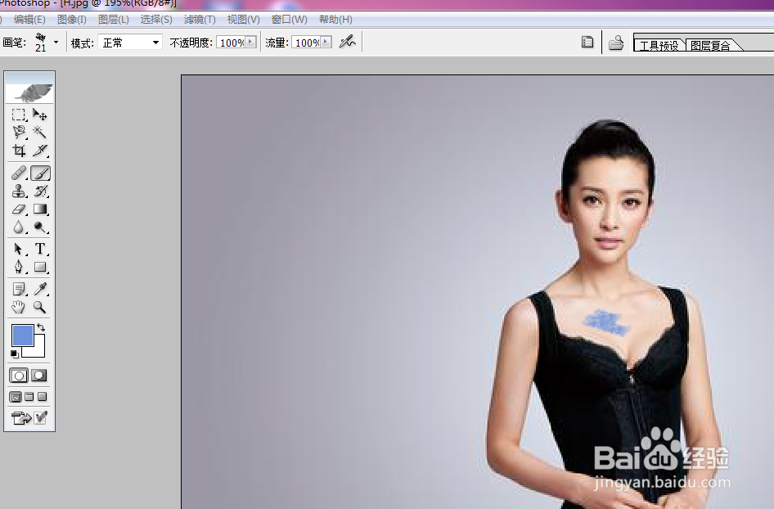Image resolution: width=774 pixels, height=509 pixels.
Task: Open the 图层(L) menu
Action: (x=114, y=20)
